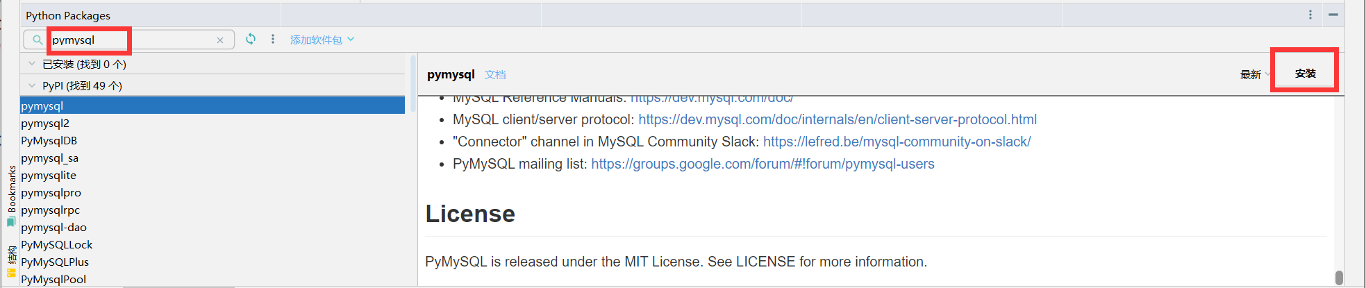
Task: Select pymysql2 in the package list
Action: coord(45,124)
